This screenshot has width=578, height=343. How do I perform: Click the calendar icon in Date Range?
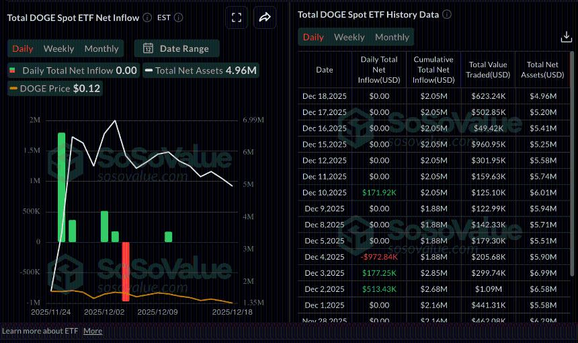point(148,48)
